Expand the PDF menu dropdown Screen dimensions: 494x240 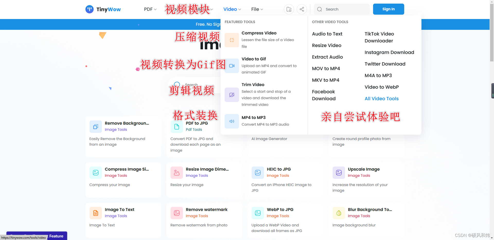click(150, 9)
